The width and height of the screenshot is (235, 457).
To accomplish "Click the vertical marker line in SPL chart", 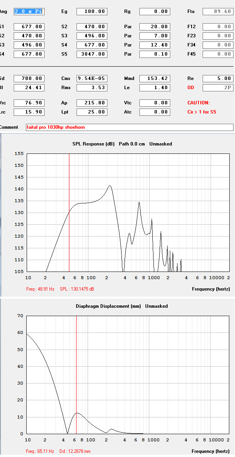I will [69, 213].
